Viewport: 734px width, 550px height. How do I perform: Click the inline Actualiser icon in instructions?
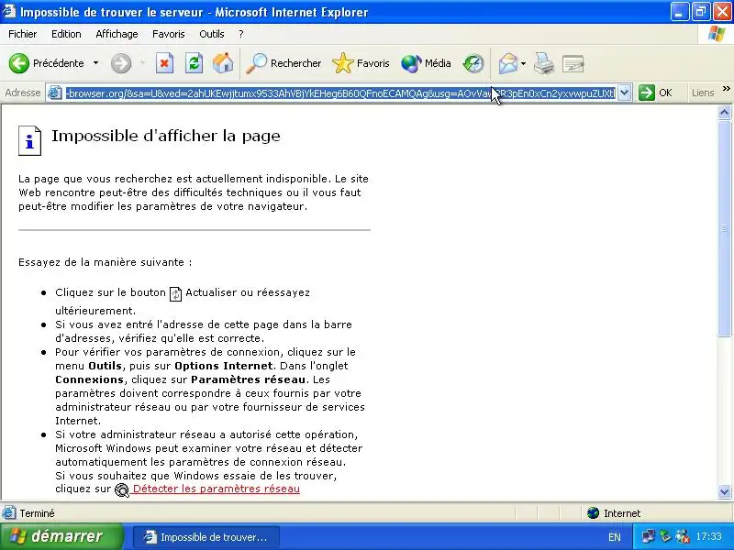[x=175, y=293]
